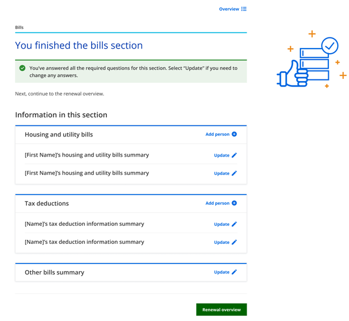Click the plus icon in Tax deductions section
Image resolution: width=349 pixels, height=321 pixels.
click(x=234, y=203)
